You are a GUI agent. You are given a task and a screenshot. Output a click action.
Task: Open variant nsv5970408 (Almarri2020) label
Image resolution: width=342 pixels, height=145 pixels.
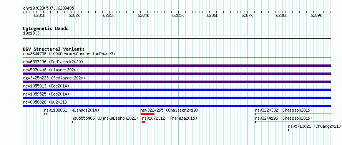click(51, 70)
